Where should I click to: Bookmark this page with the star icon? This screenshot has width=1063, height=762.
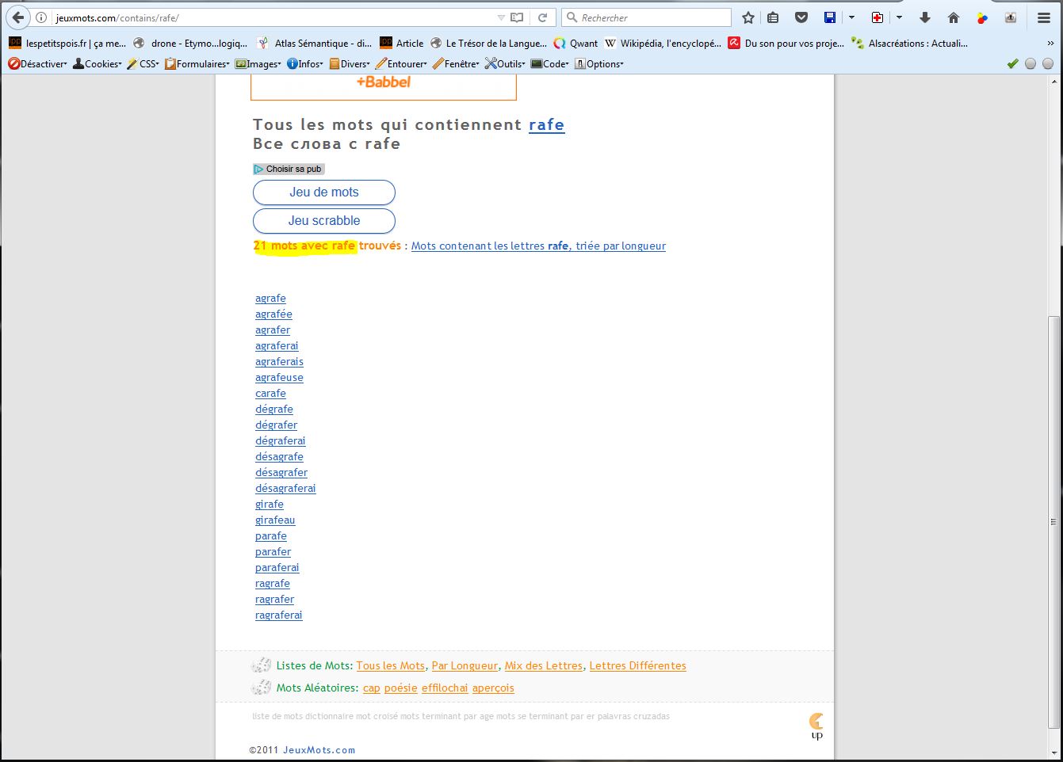(748, 17)
